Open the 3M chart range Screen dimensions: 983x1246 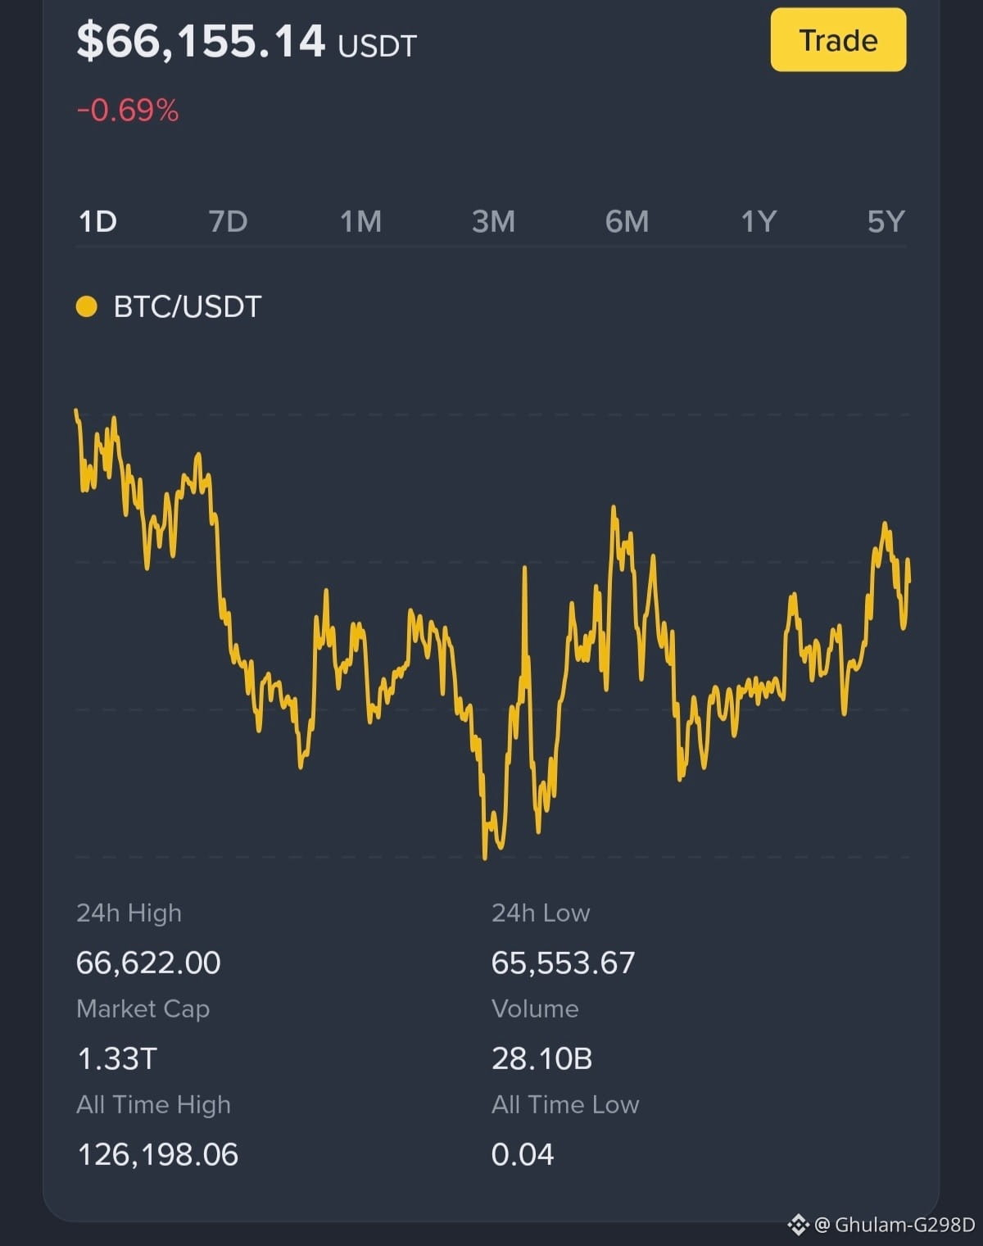point(493,221)
